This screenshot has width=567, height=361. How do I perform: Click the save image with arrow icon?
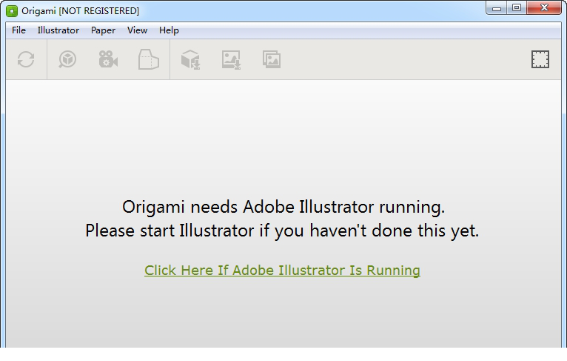232,60
